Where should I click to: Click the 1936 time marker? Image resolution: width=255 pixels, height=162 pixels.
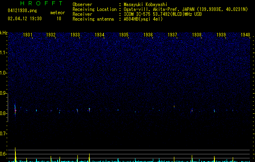pyautogui.click(x=148, y=35)
